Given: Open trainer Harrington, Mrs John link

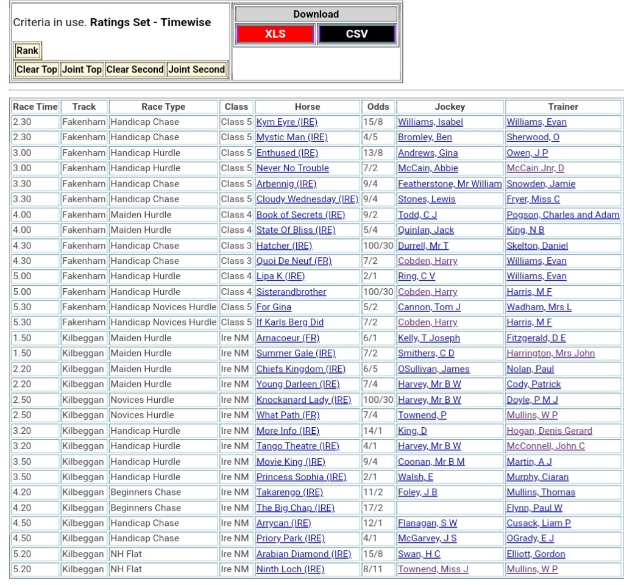Looking at the screenshot, I should (550, 353).
